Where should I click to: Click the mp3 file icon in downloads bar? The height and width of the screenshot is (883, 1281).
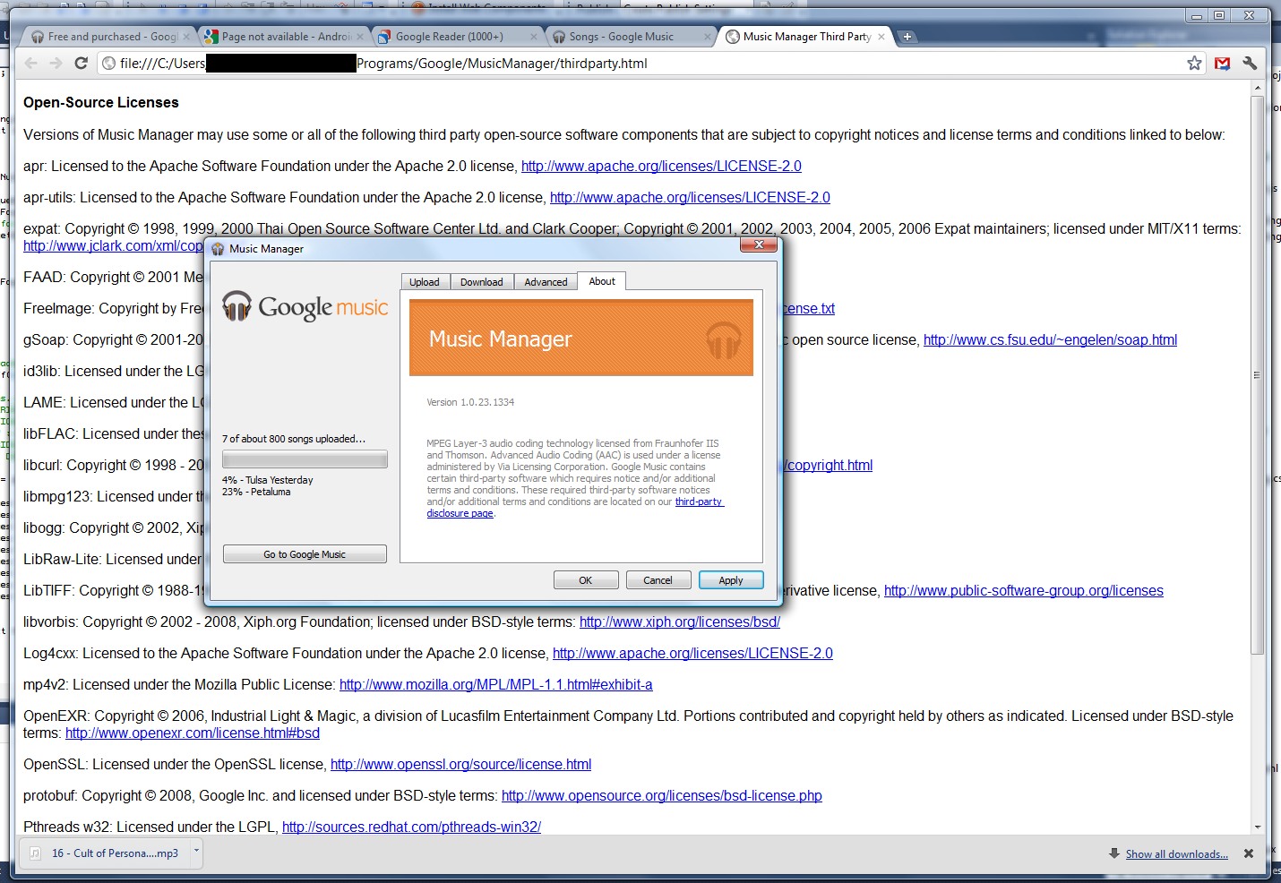[x=36, y=853]
